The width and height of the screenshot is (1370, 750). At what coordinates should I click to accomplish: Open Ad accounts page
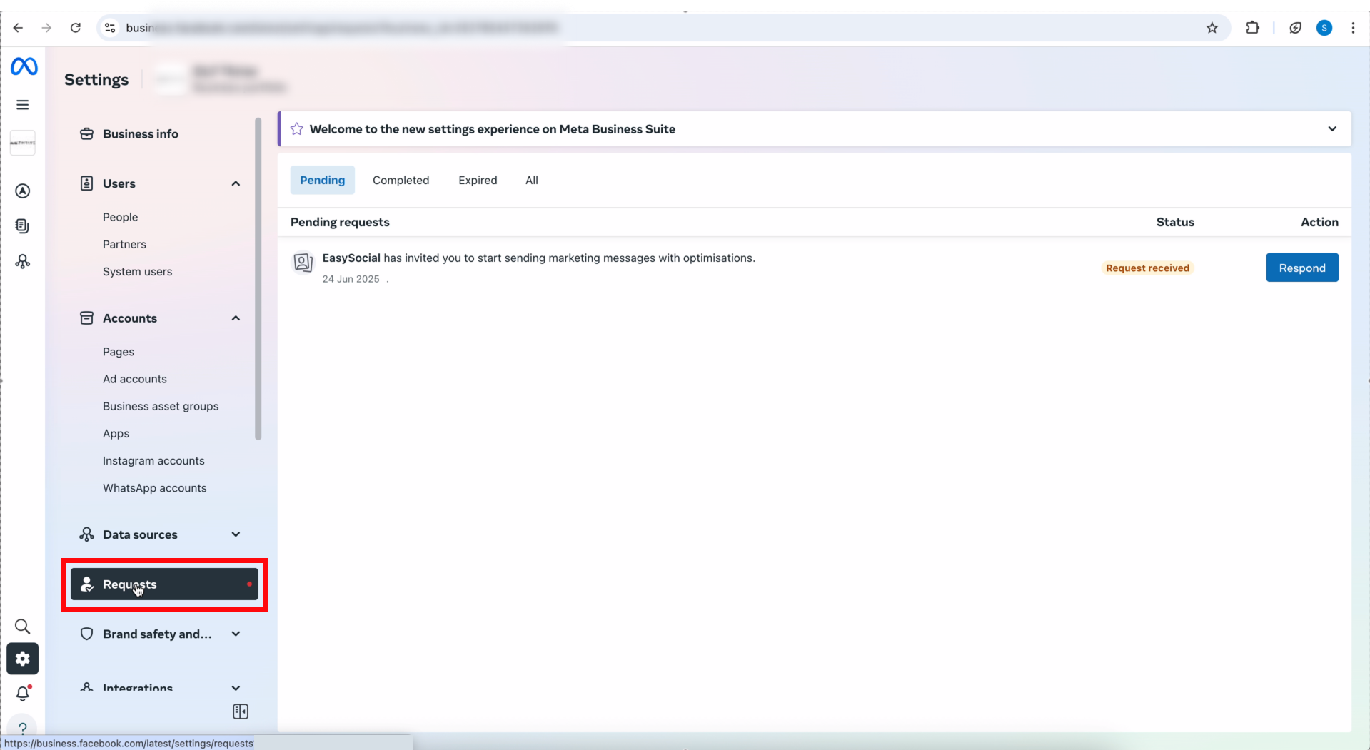coord(134,379)
